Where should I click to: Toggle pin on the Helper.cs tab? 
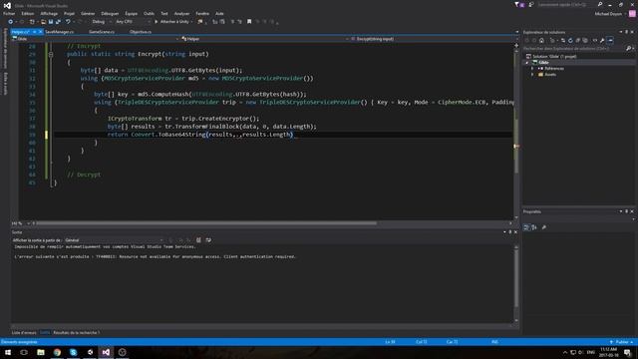click(35, 32)
